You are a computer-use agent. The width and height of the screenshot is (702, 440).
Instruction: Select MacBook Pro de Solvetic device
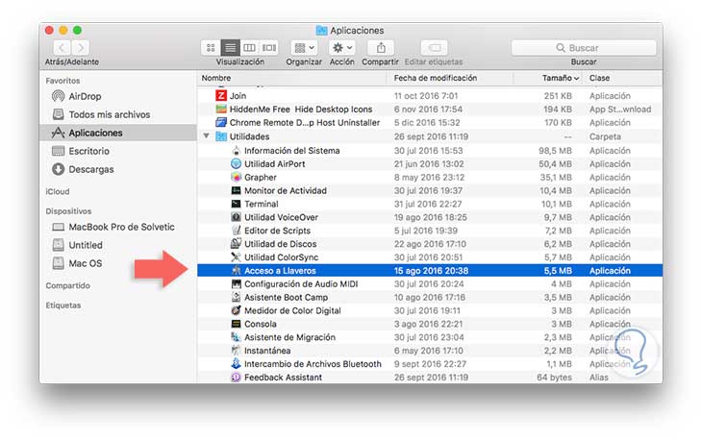point(121,227)
